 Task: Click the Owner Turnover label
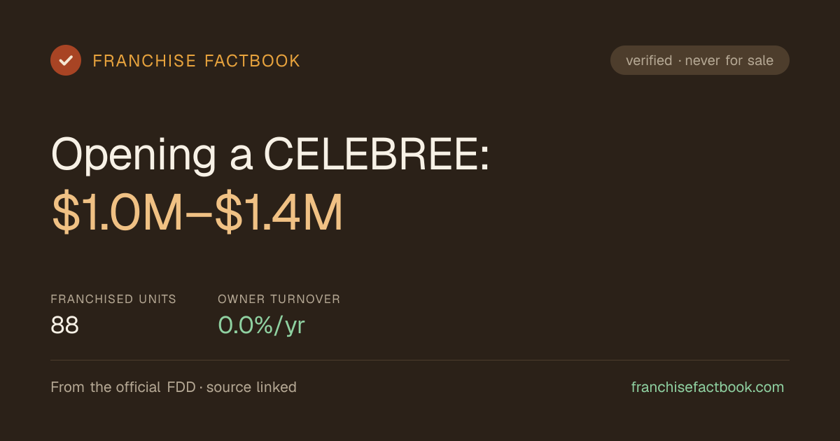point(279,299)
